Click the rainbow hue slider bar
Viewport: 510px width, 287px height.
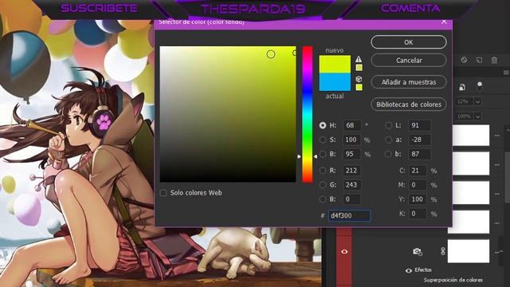coord(308,114)
